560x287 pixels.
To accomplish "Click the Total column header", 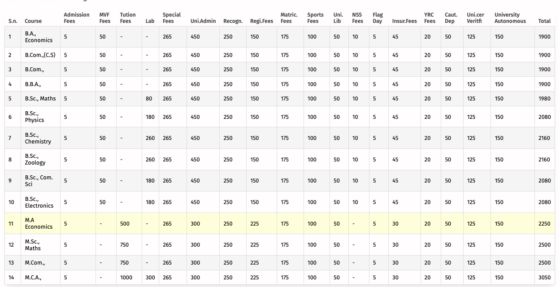I will coord(544,21).
